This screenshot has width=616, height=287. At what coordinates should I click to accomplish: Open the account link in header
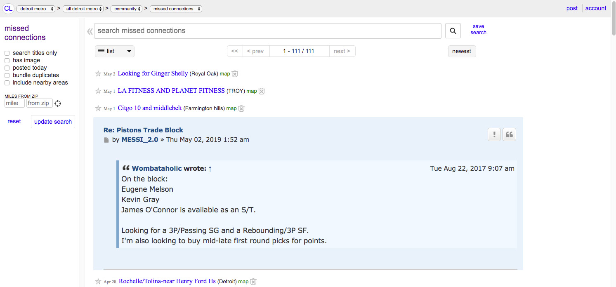[x=596, y=8]
